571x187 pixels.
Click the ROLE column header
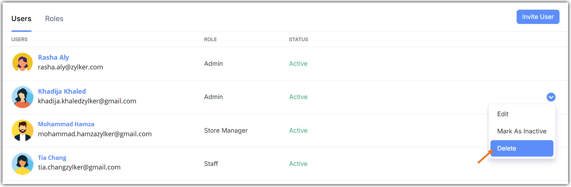[x=210, y=39]
